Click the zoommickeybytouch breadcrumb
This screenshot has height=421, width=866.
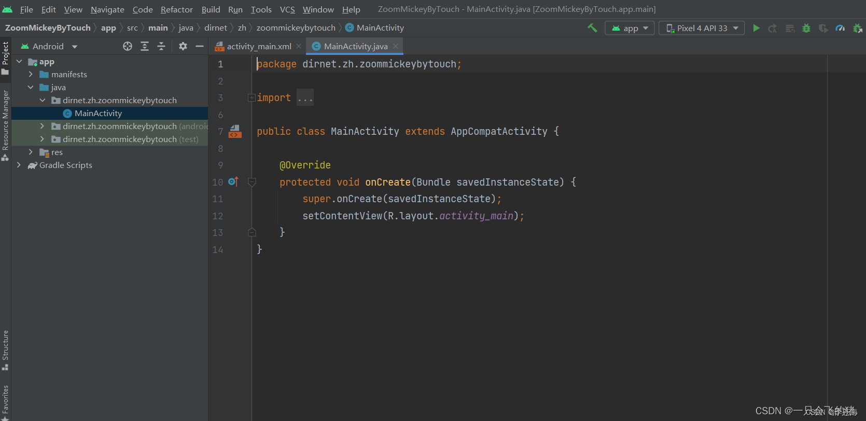296,28
